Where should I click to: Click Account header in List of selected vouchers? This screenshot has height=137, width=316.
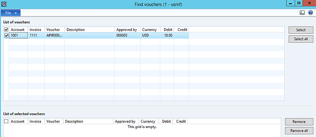18,121
